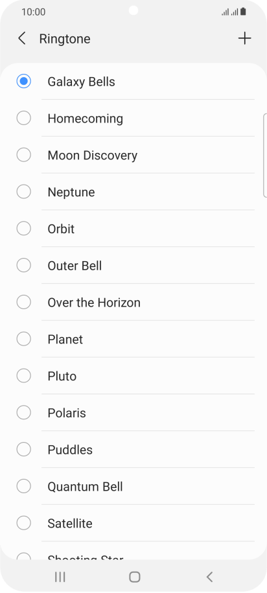Tap the navigation bar back chevron
The width and height of the screenshot is (267, 593).
(x=209, y=577)
